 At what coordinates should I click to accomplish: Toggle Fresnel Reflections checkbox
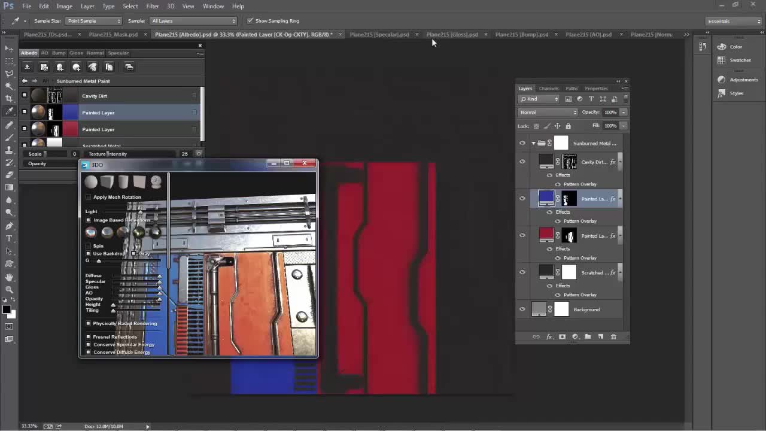point(89,336)
